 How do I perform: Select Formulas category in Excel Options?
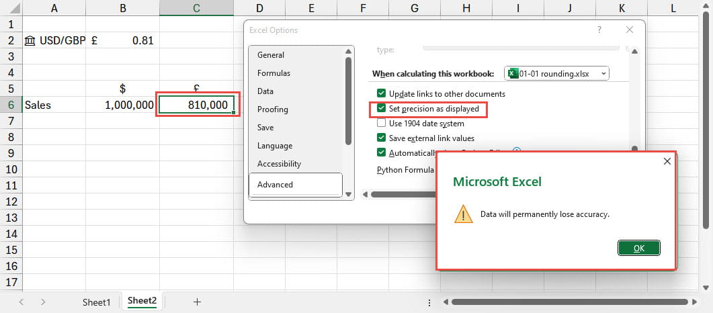point(274,73)
